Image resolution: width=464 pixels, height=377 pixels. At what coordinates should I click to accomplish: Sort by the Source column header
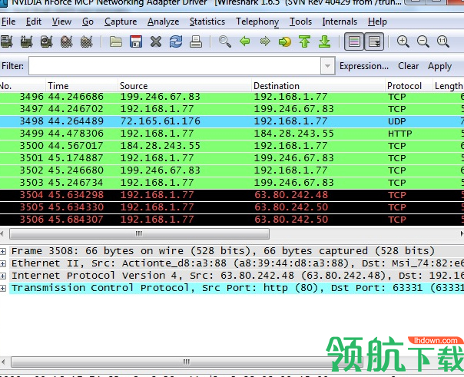coord(184,86)
